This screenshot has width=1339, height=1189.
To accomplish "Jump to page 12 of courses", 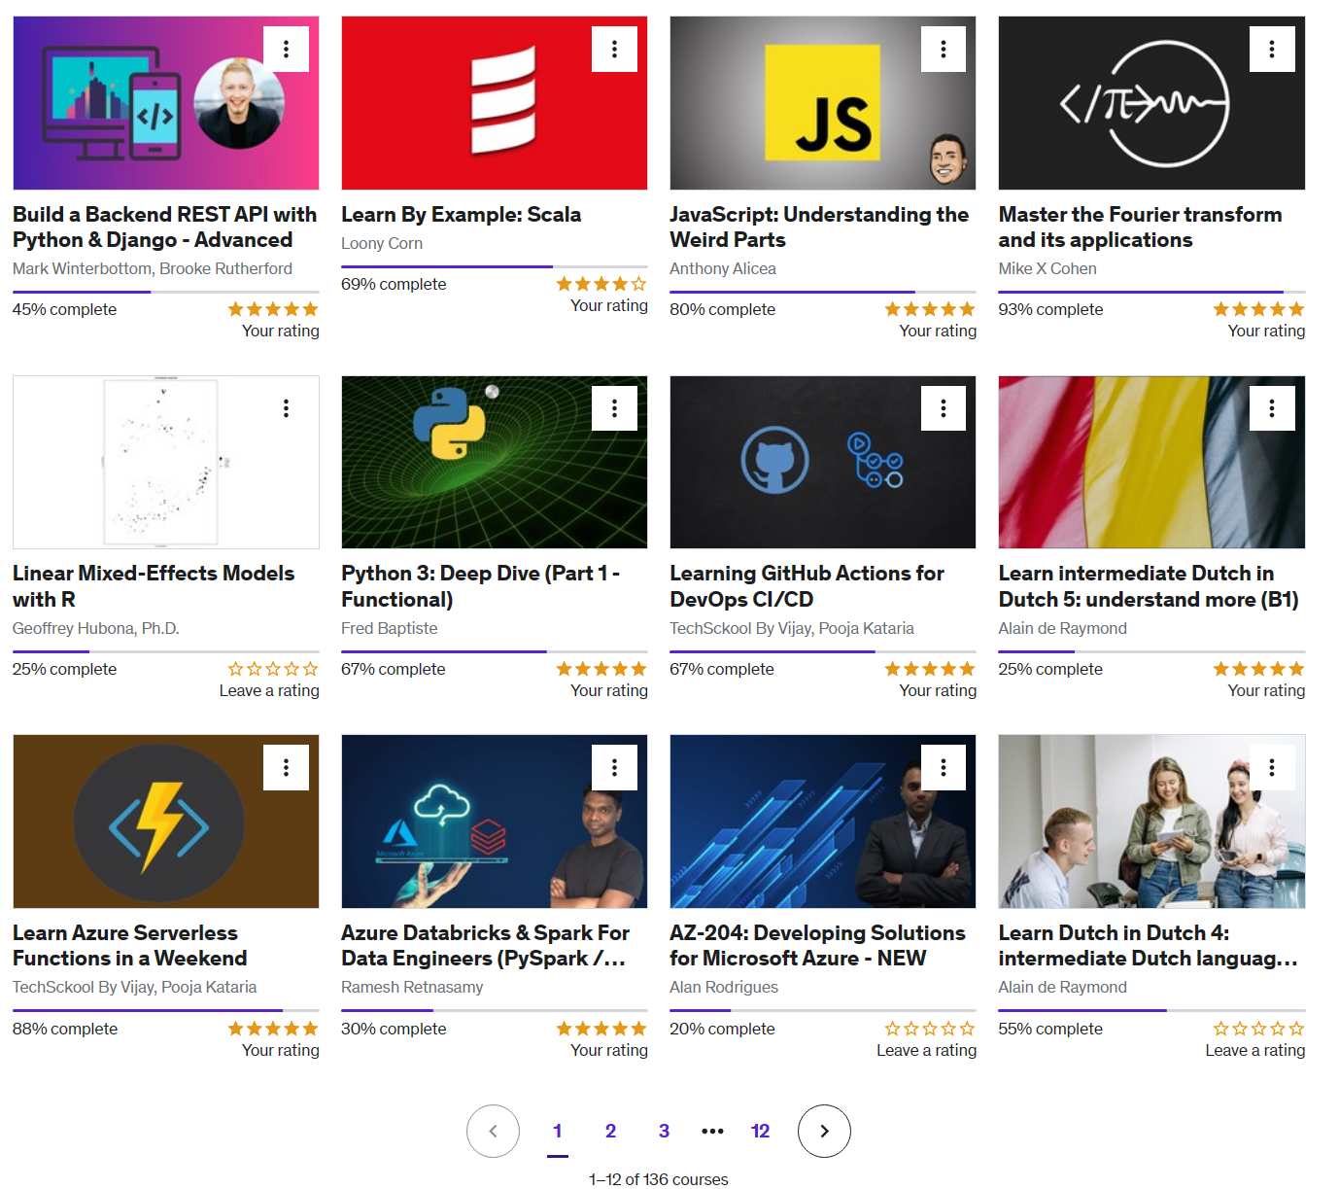I will (x=760, y=1131).
